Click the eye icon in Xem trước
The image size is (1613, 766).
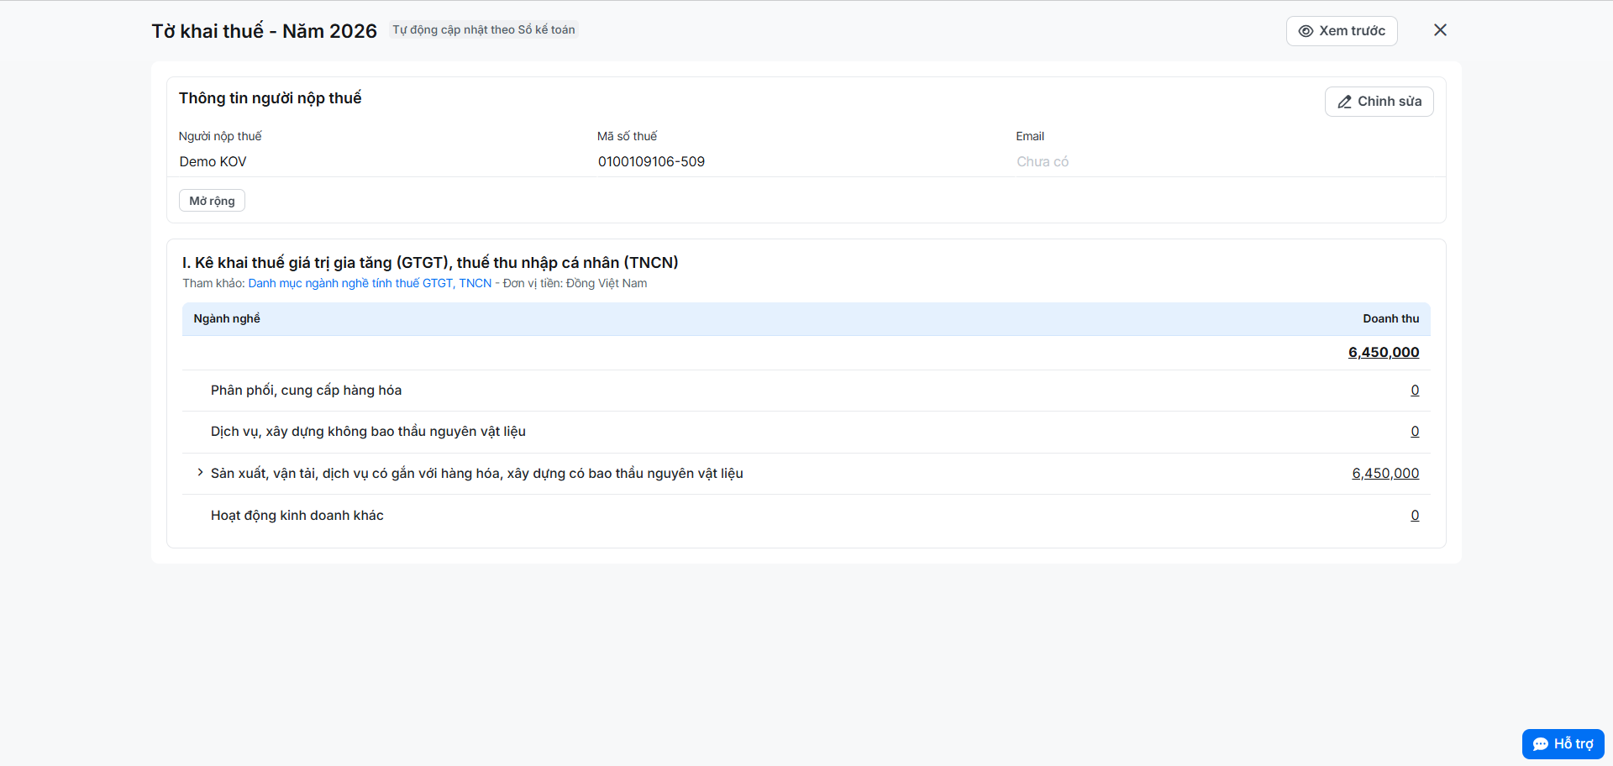[x=1306, y=31]
